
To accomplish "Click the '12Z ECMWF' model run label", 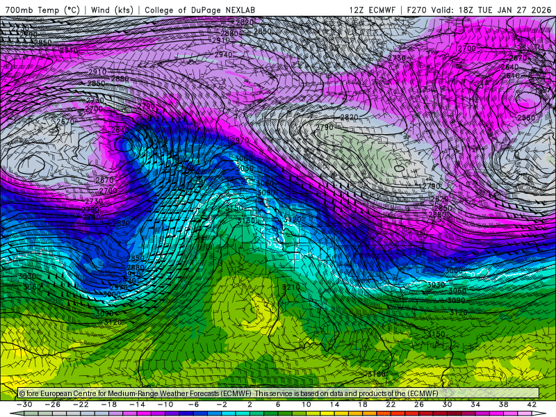I will tap(372, 10).
